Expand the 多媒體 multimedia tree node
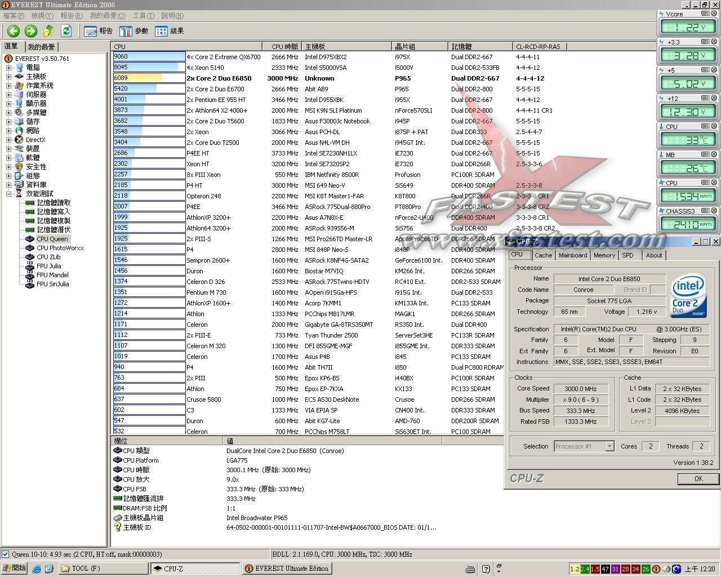The height and width of the screenshot is (577, 721). (9, 113)
